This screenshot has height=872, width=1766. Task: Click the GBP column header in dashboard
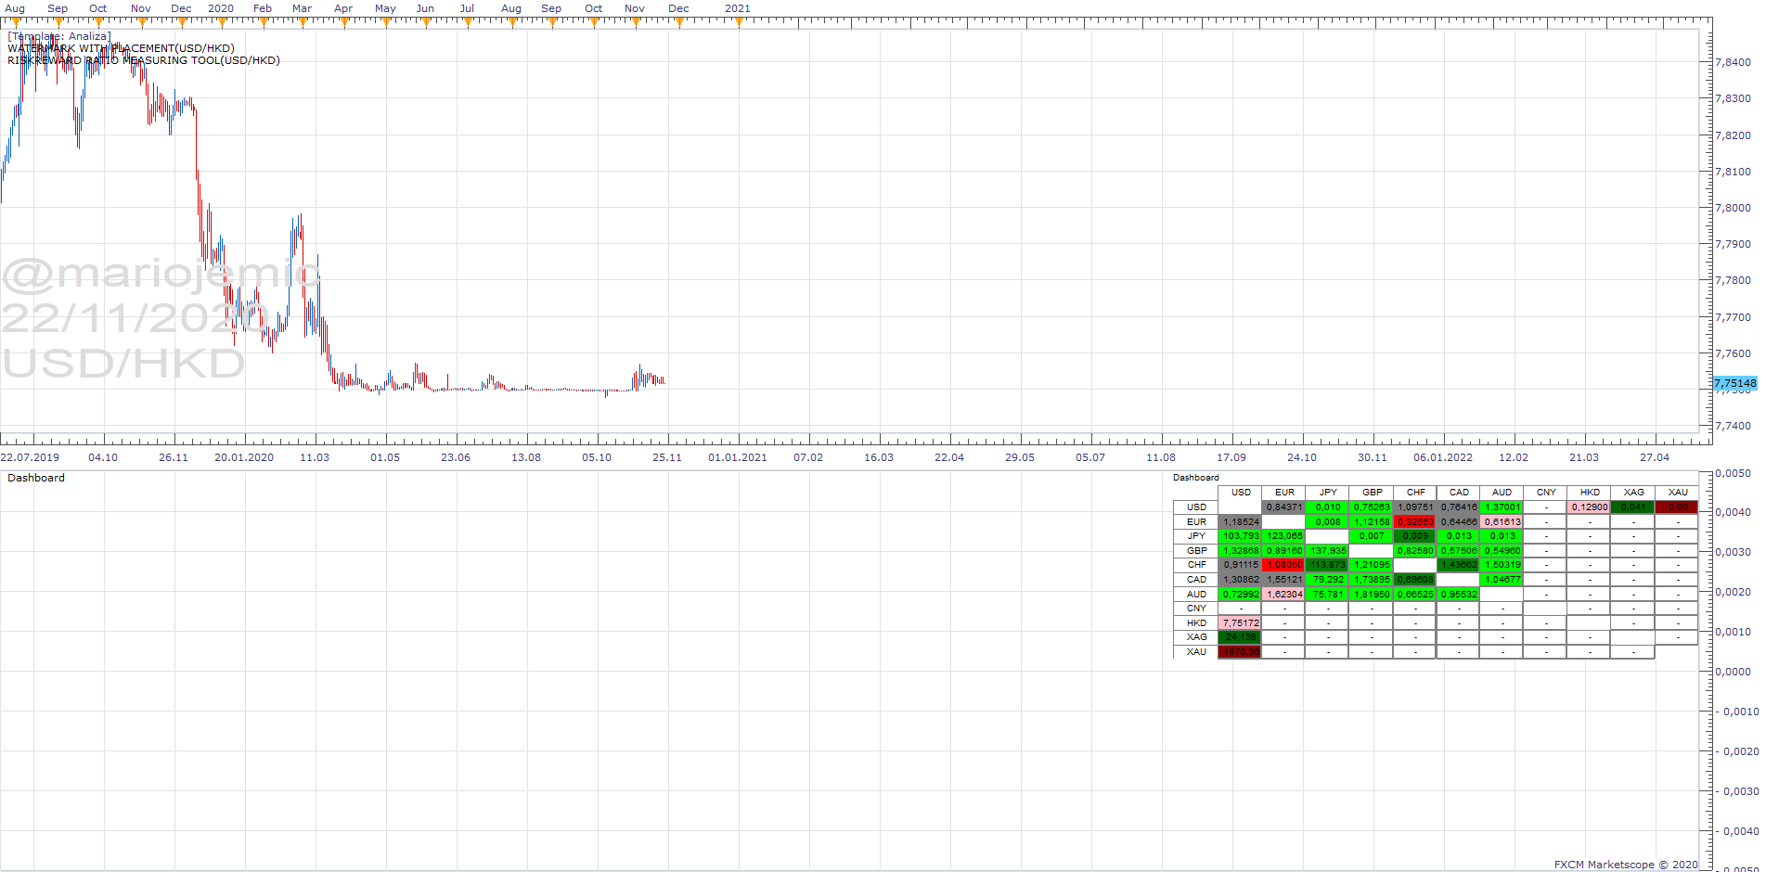[x=1372, y=493]
